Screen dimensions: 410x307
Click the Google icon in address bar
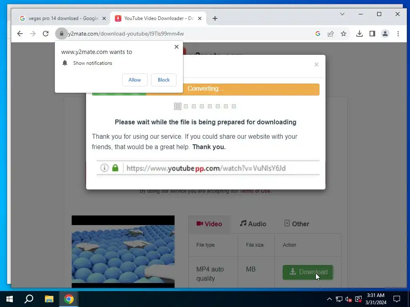(318, 34)
